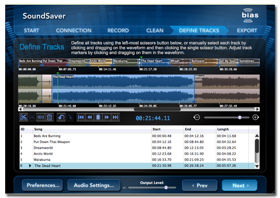Switch to the EXPORT tab

tap(247, 31)
